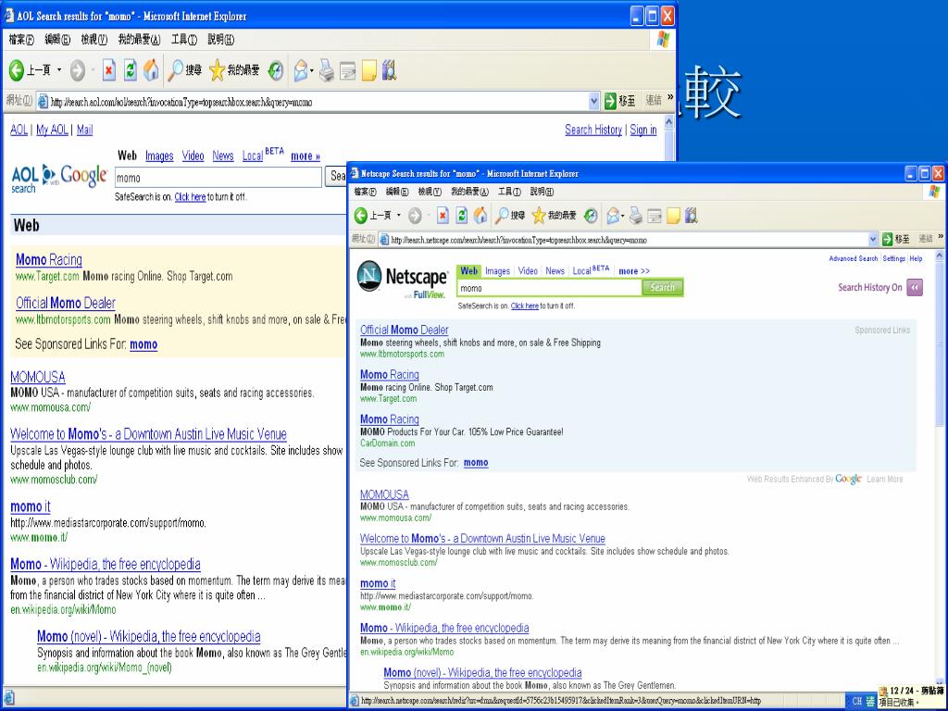This screenshot has height=711, width=948.
Task: Click Research books icon in Netscape window toolbar
Action: coord(692,215)
